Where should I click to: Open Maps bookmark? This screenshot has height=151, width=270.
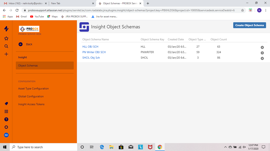pos(52,16)
